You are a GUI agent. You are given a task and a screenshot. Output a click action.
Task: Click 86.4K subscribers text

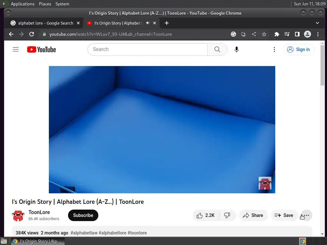(44, 219)
